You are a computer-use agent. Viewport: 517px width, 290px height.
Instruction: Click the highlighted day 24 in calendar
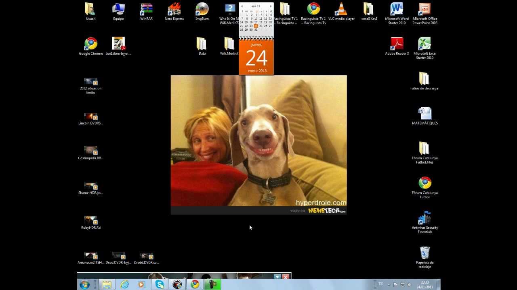point(256,26)
